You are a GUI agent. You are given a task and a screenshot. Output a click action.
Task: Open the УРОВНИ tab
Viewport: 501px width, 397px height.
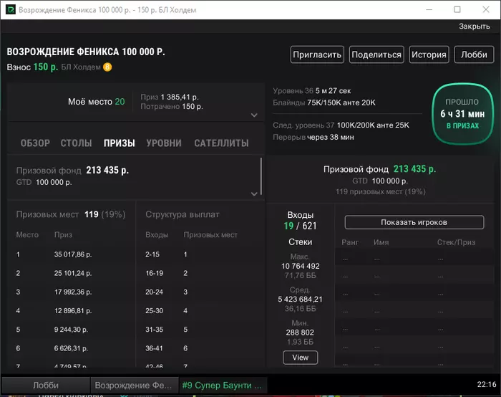click(x=164, y=143)
